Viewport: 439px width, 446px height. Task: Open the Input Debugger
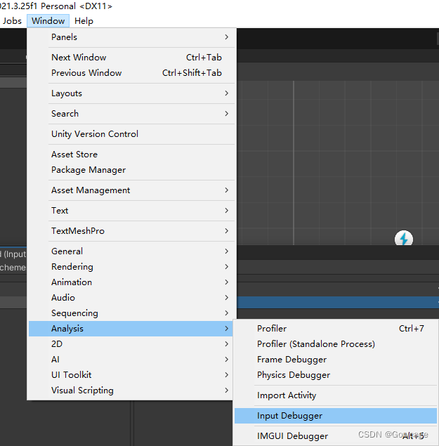click(336, 416)
